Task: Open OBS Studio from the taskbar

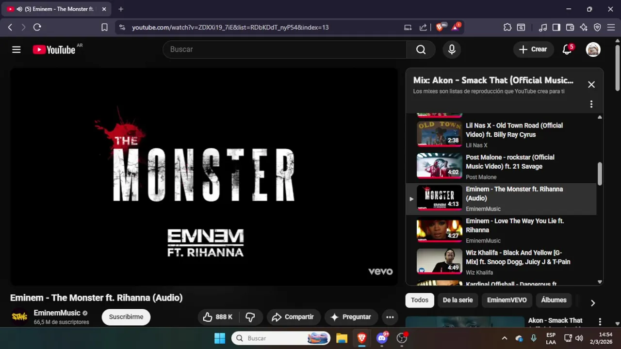Action: (402, 338)
